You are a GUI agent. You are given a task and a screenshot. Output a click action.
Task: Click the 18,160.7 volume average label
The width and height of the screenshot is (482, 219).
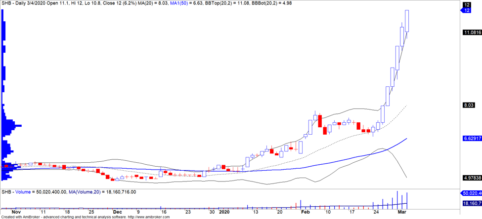pyautogui.click(x=471, y=203)
